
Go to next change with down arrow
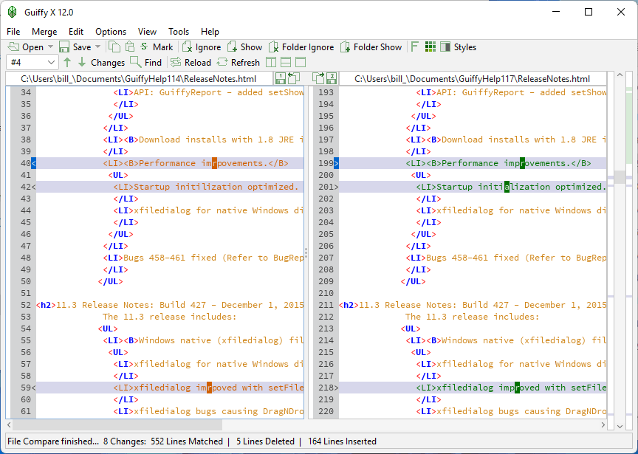coord(82,62)
